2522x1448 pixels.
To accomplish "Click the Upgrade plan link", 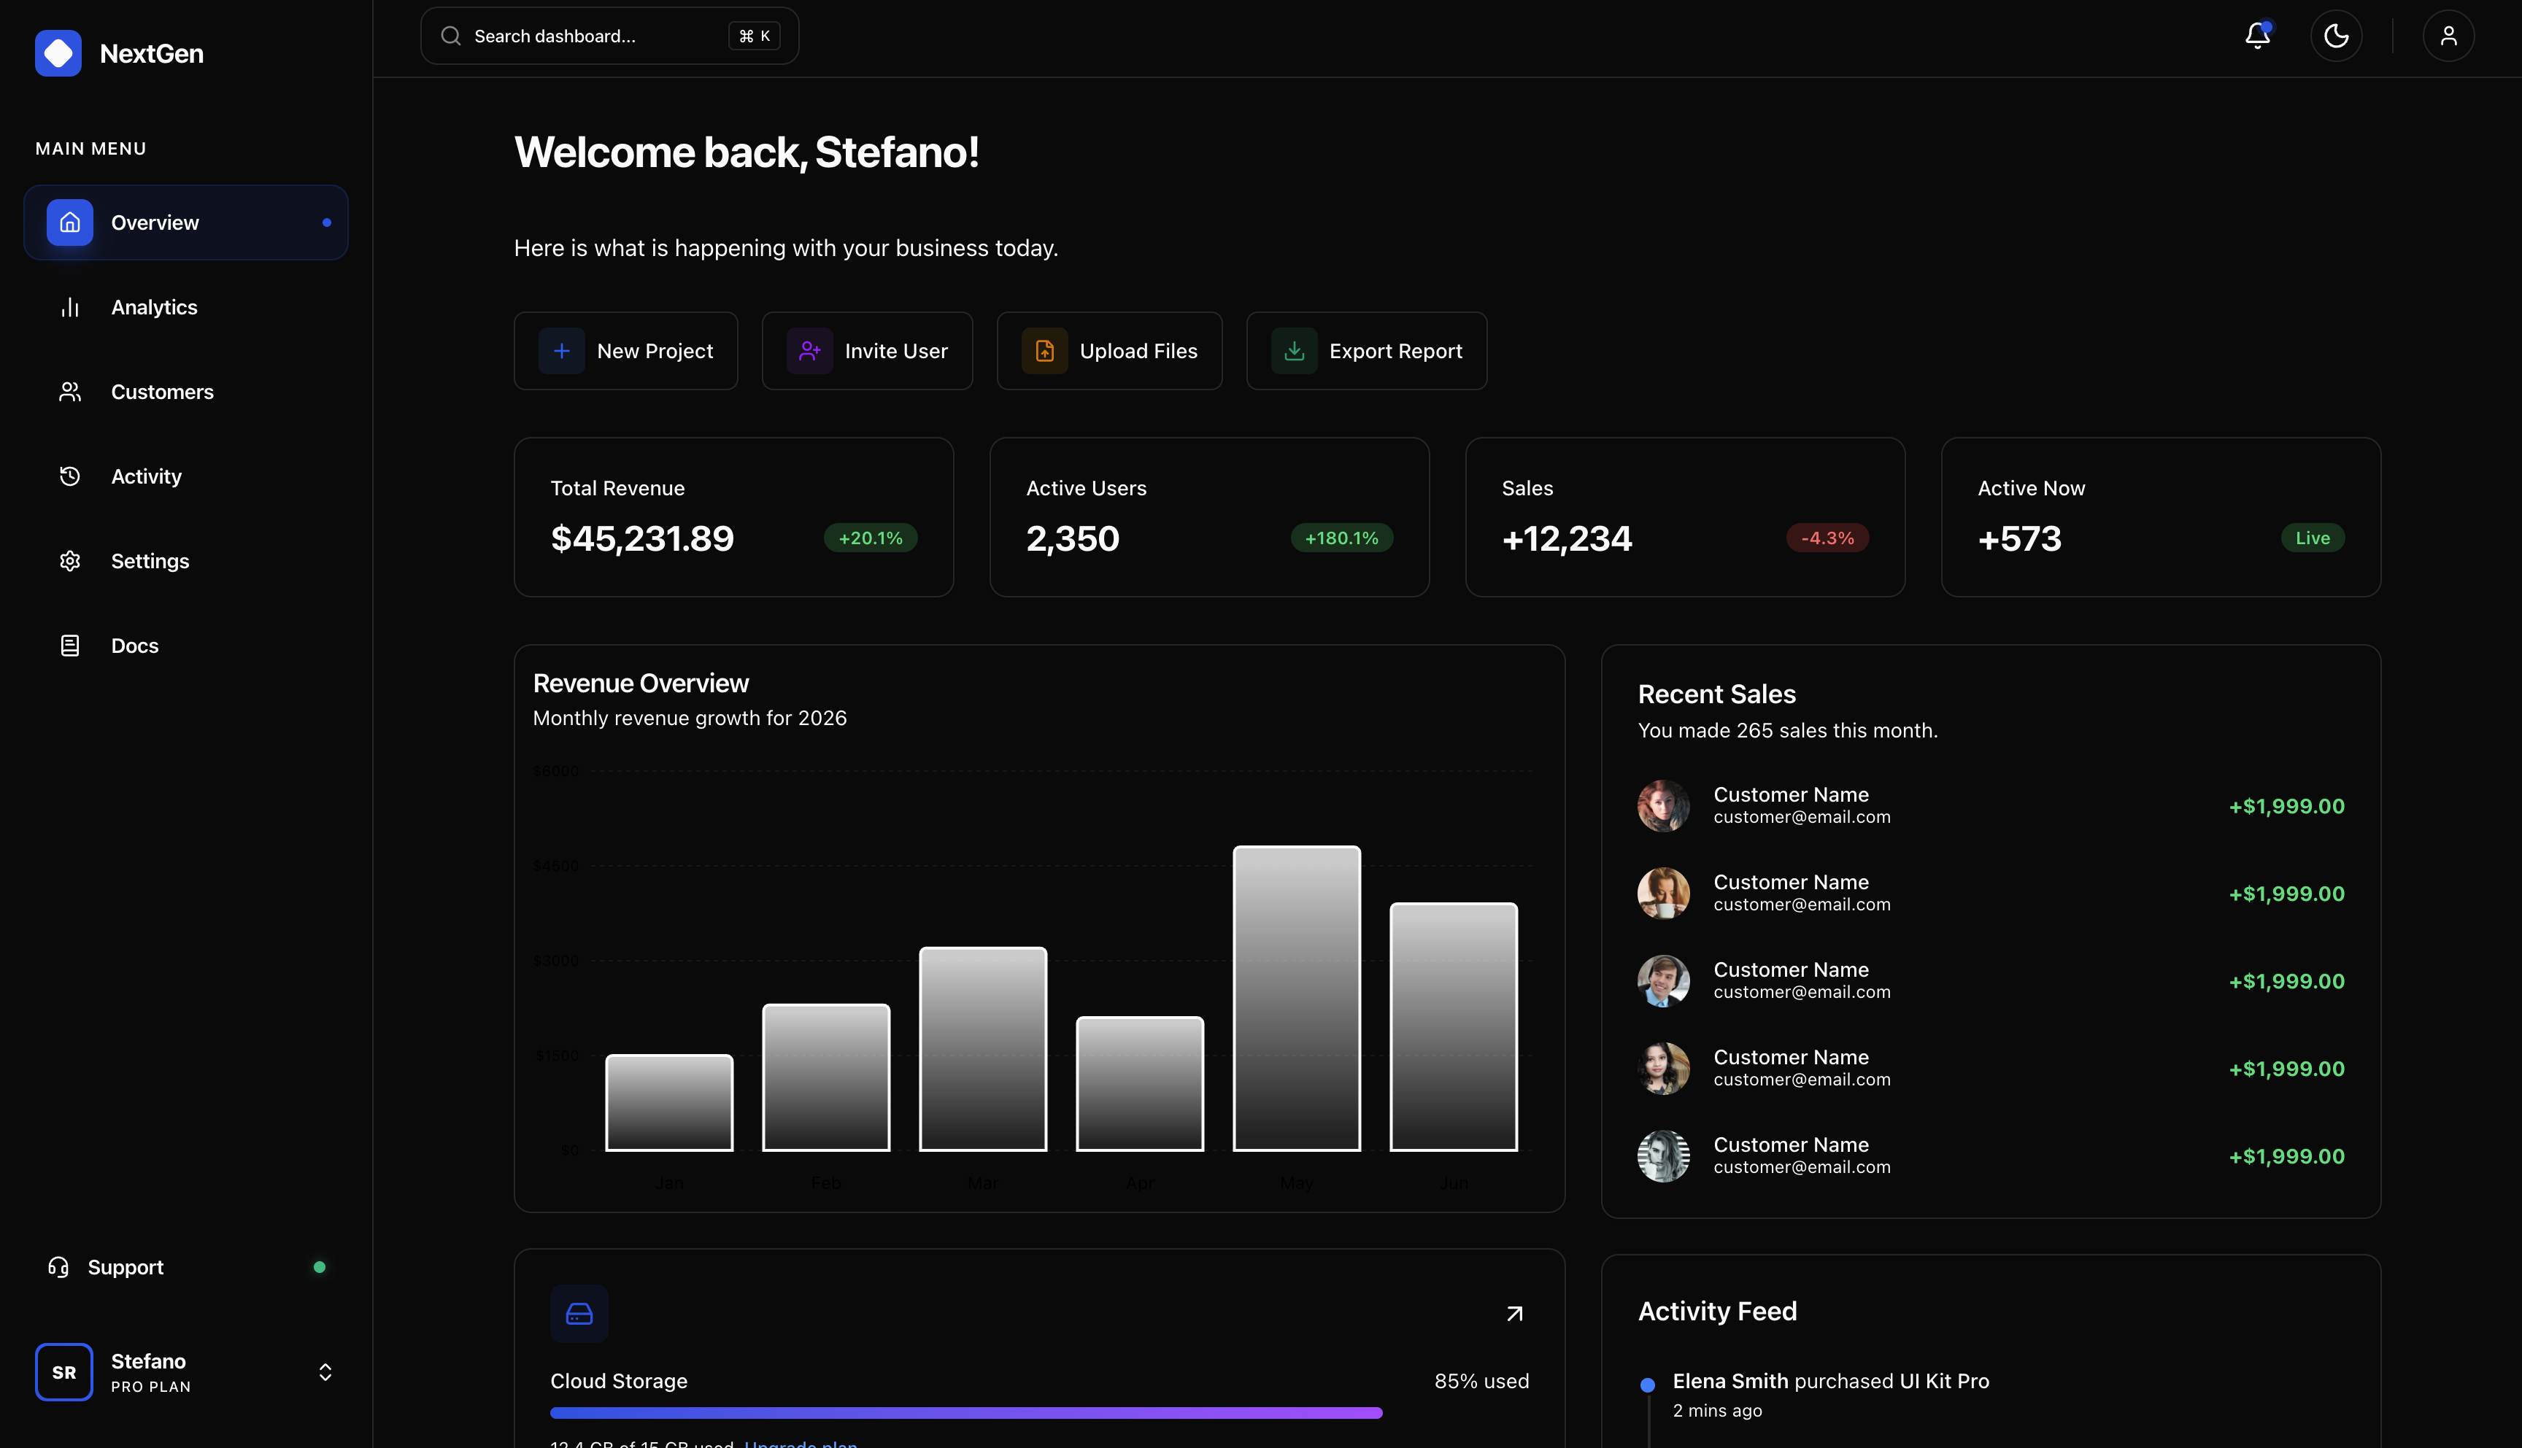I will 799,1443.
